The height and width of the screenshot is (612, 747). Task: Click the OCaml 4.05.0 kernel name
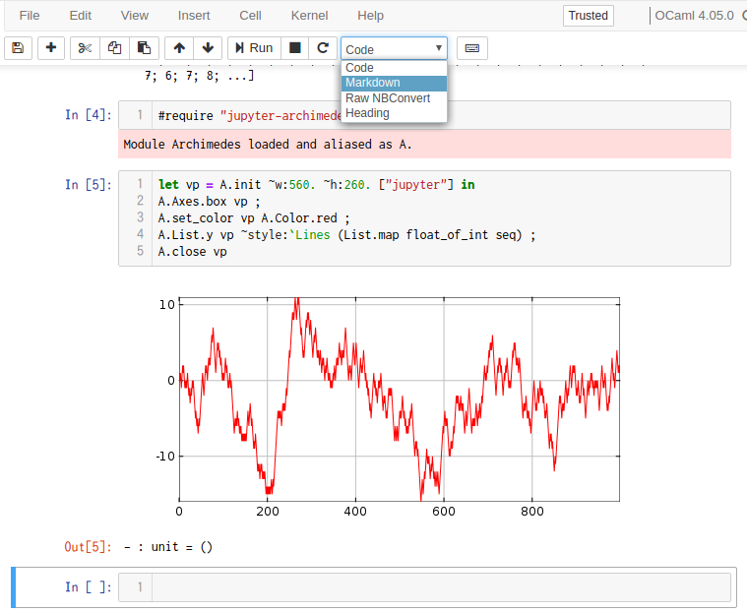[x=694, y=16]
